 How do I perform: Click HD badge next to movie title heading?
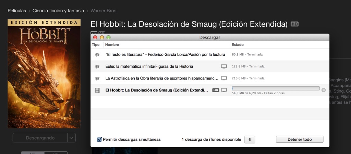click(294, 24)
